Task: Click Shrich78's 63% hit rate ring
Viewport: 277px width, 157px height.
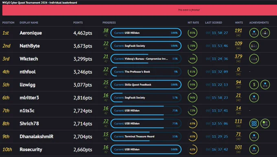Action: click(193, 124)
